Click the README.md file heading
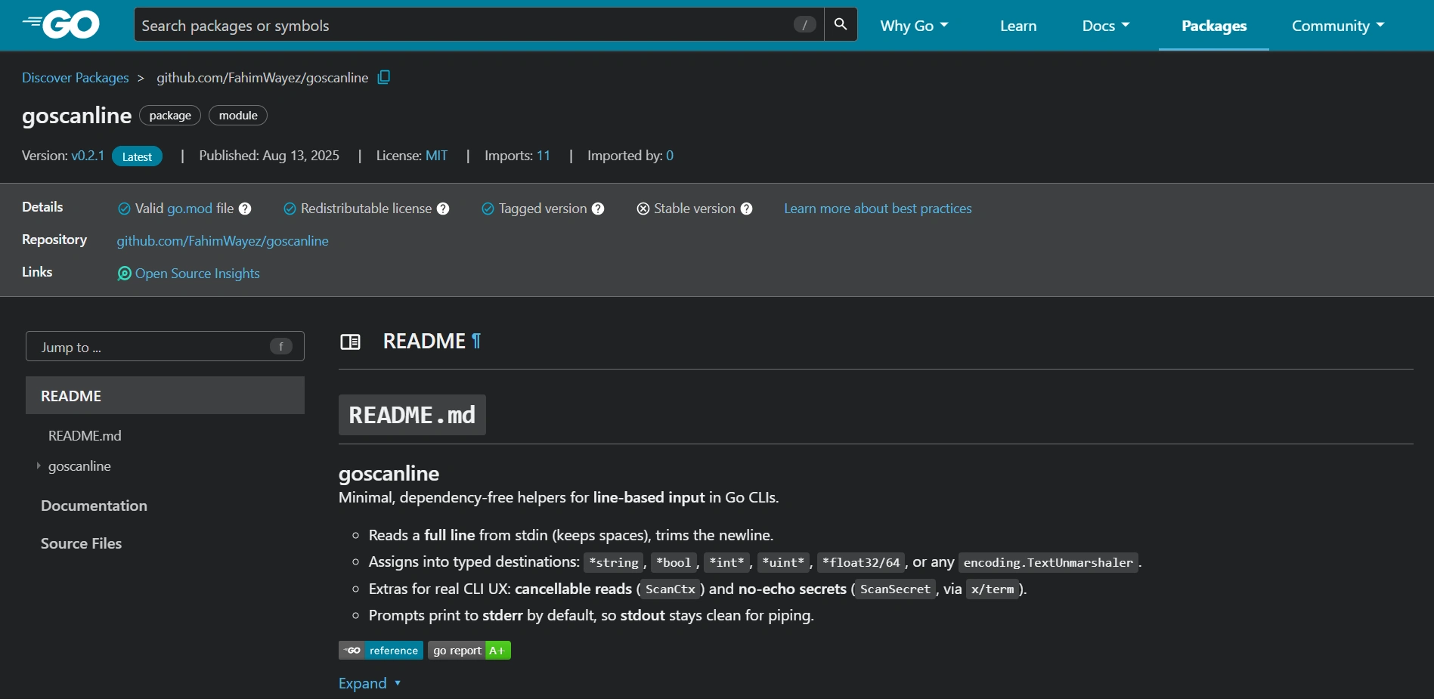Image resolution: width=1434 pixels, height=699 pixels. tap(412, 415)
